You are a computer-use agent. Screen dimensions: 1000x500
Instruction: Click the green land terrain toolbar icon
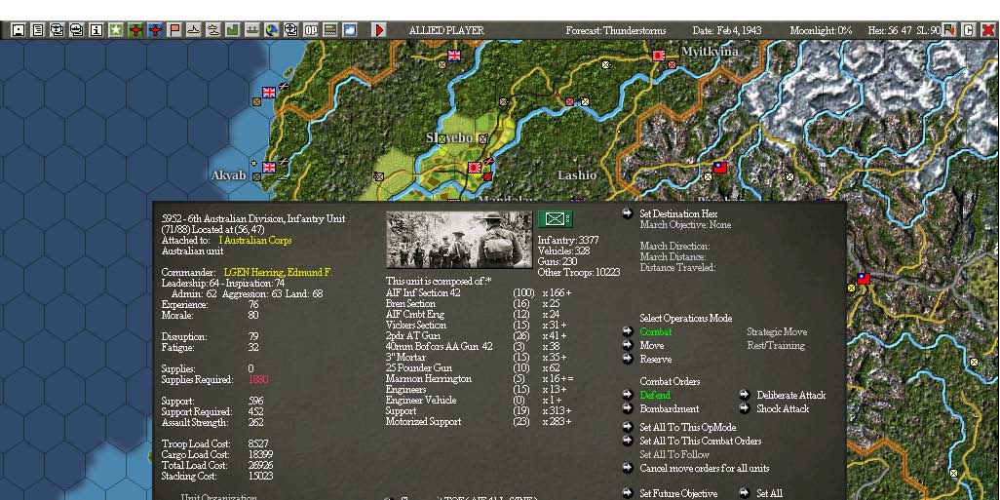[x=233, y=30]
